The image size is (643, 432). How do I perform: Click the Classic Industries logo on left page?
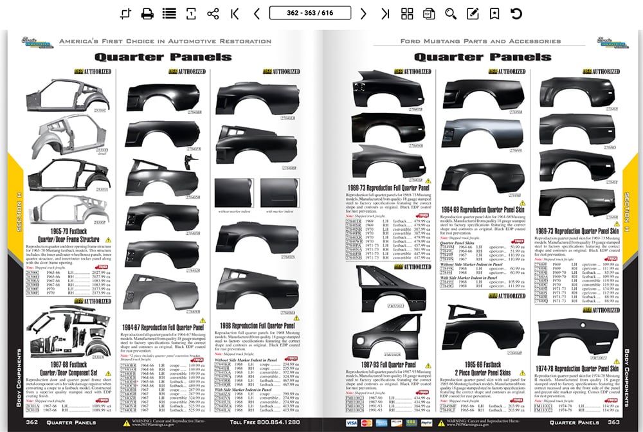pos(38,42)
